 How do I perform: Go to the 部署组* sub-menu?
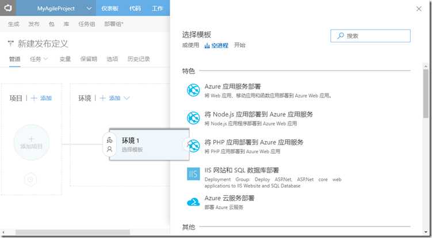pyautogui.click(x=114, y=24)
